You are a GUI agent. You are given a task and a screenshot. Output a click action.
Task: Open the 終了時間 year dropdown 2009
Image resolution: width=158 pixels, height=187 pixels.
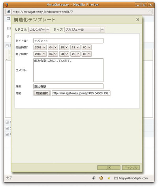(40, 54)
